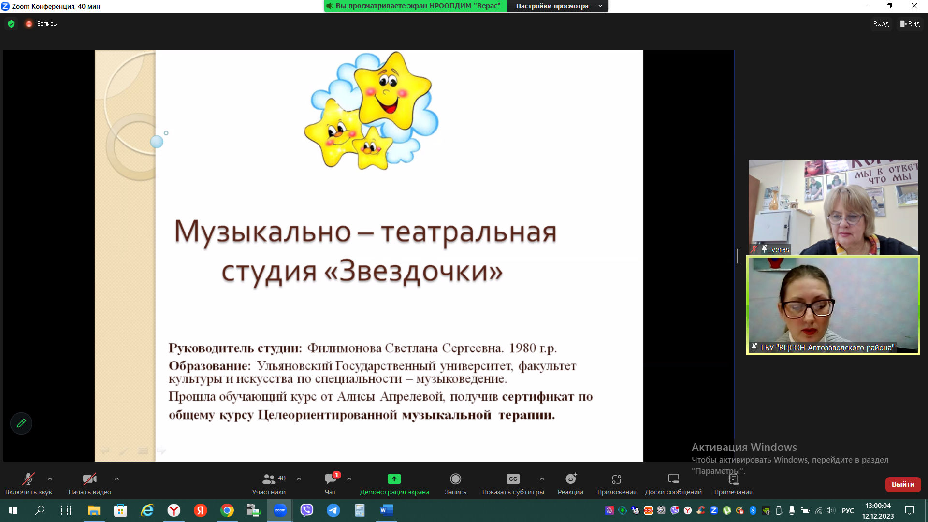Open Windows notification center

tap(910, 510)
